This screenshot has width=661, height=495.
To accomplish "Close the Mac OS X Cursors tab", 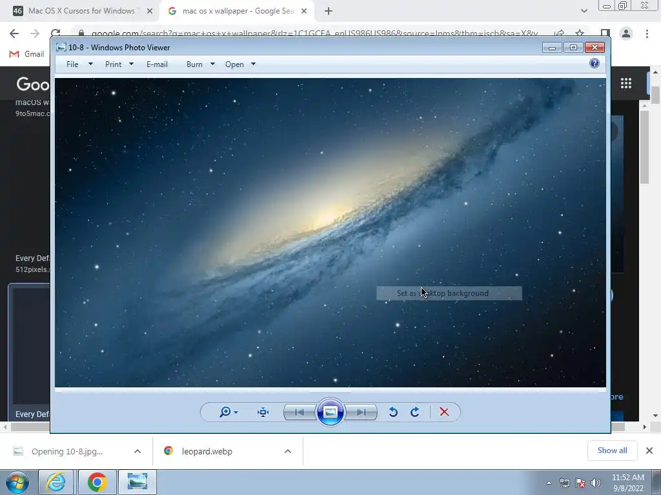I will point(150,12).
